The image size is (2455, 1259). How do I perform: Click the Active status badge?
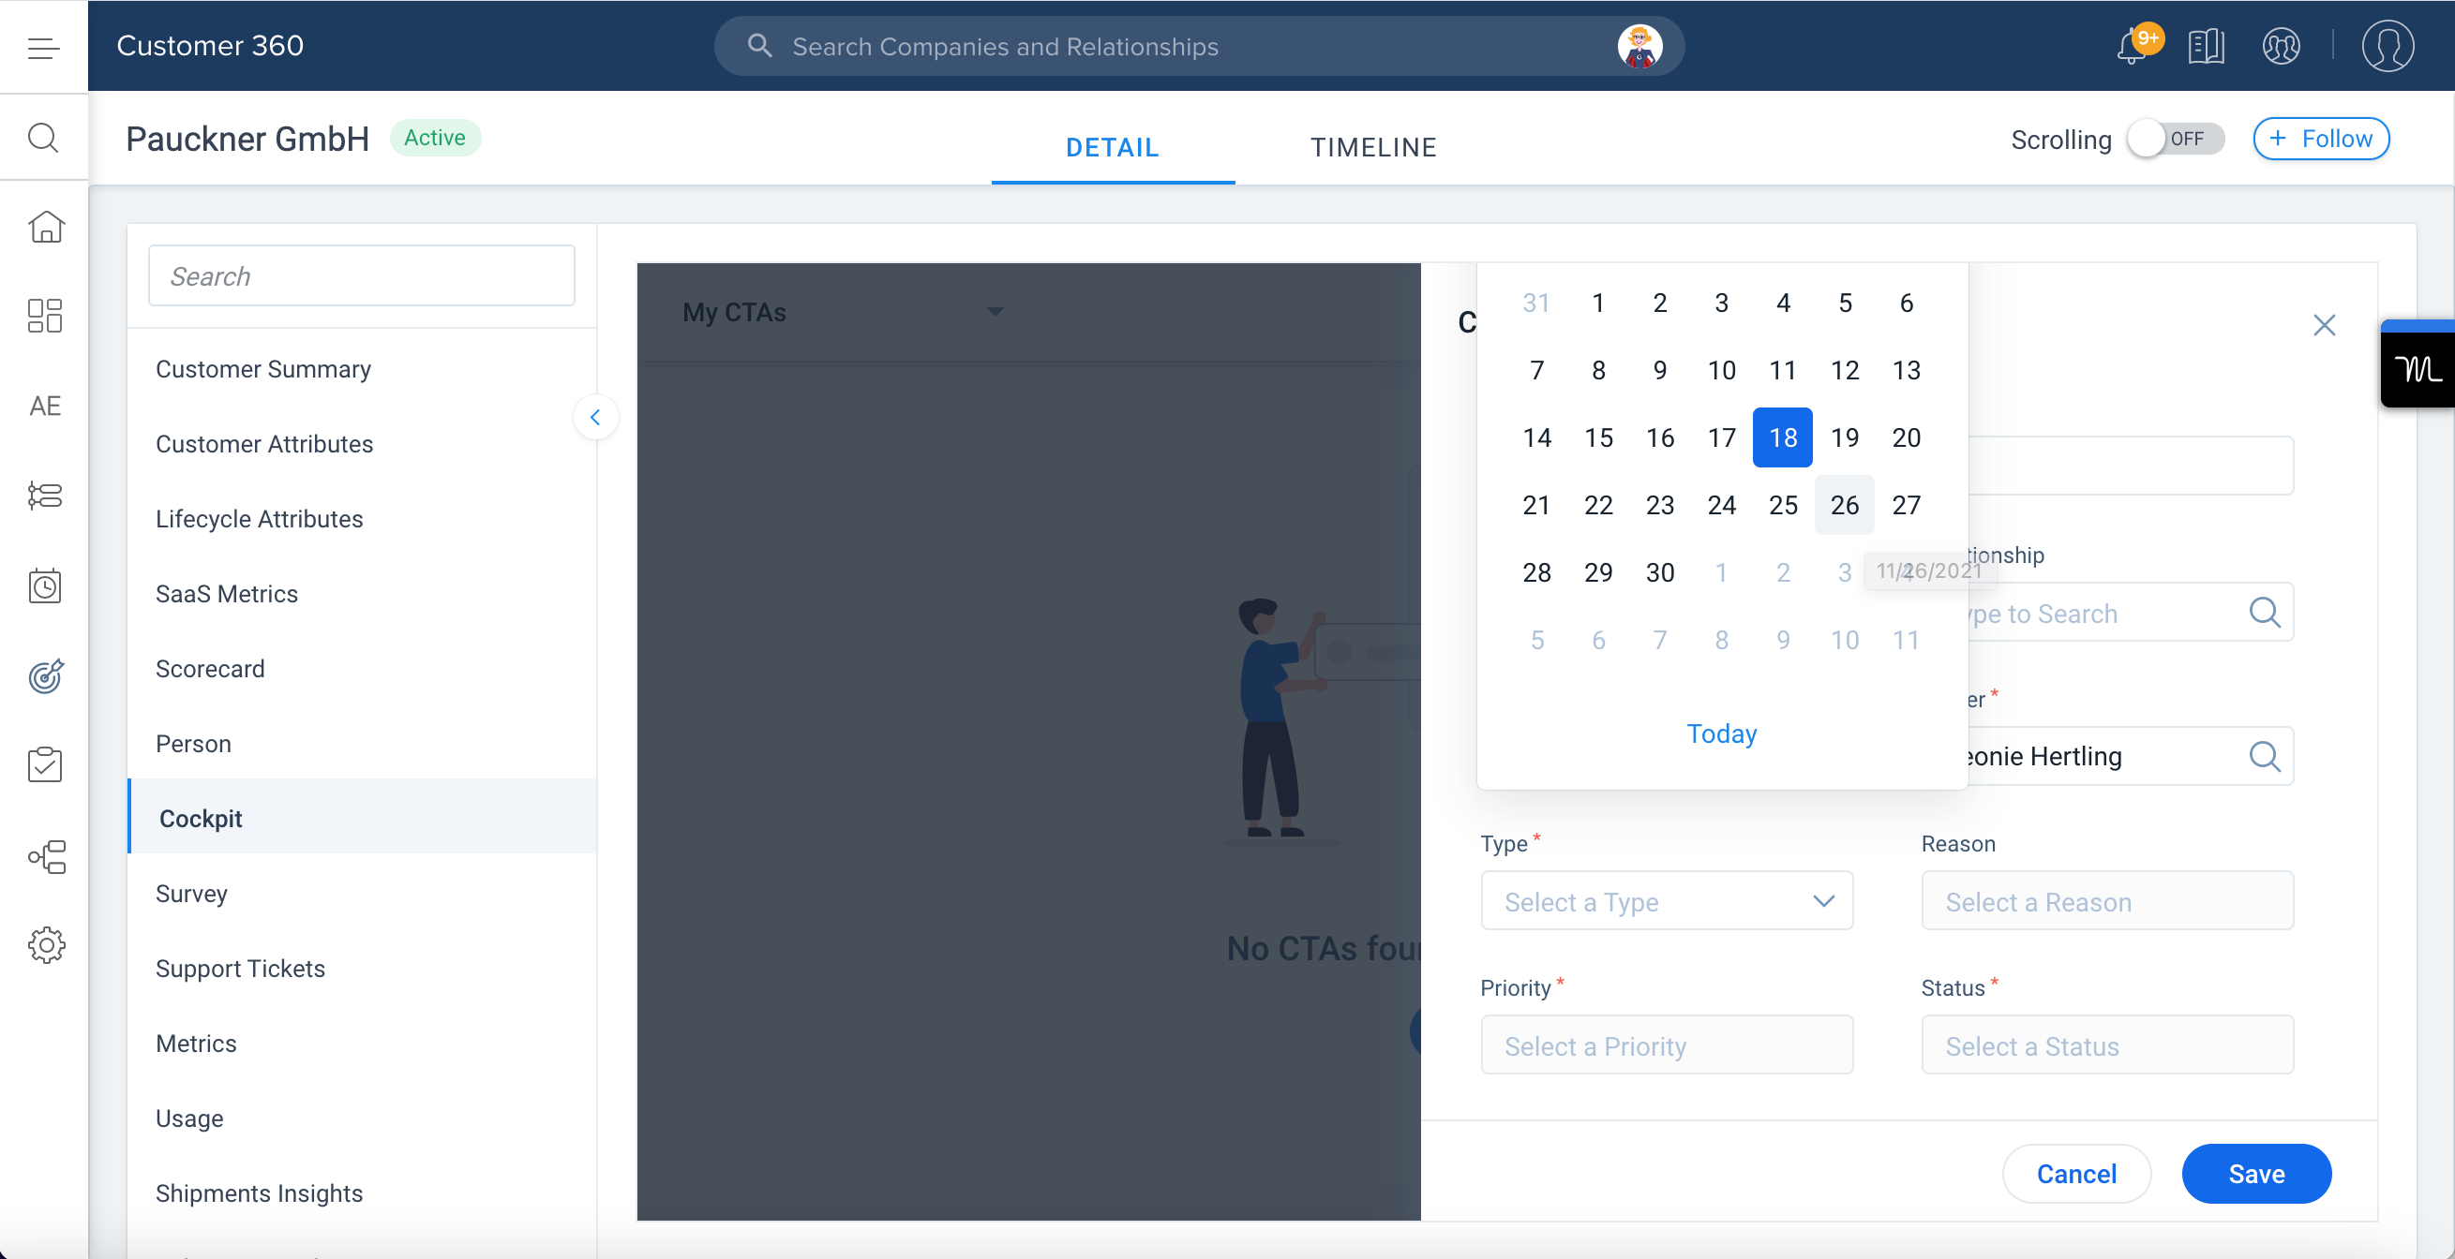[435, 137]
